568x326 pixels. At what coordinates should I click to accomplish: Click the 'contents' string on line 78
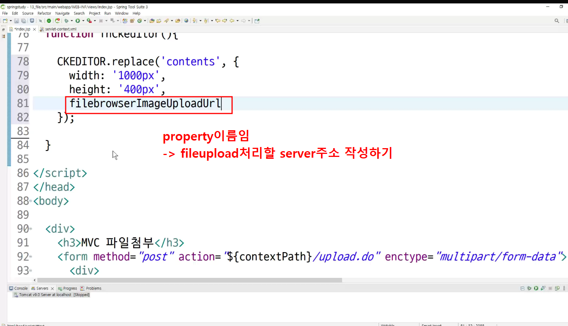coord(190,62)
